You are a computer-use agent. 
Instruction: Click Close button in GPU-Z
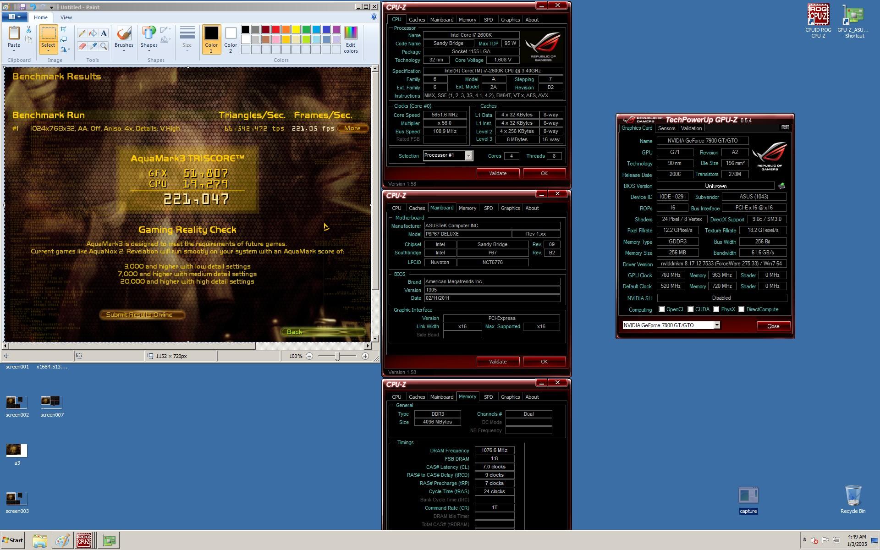click(773, 326)
